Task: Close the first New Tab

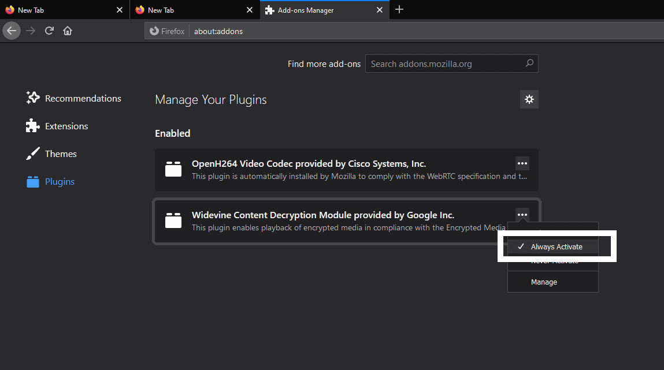Action: click(x=120, y=10)
